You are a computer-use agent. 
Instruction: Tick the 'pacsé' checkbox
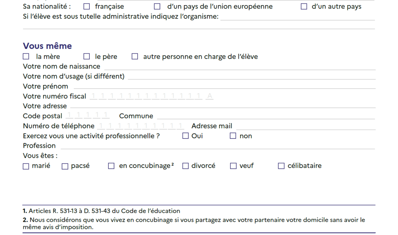click(65, 166)
